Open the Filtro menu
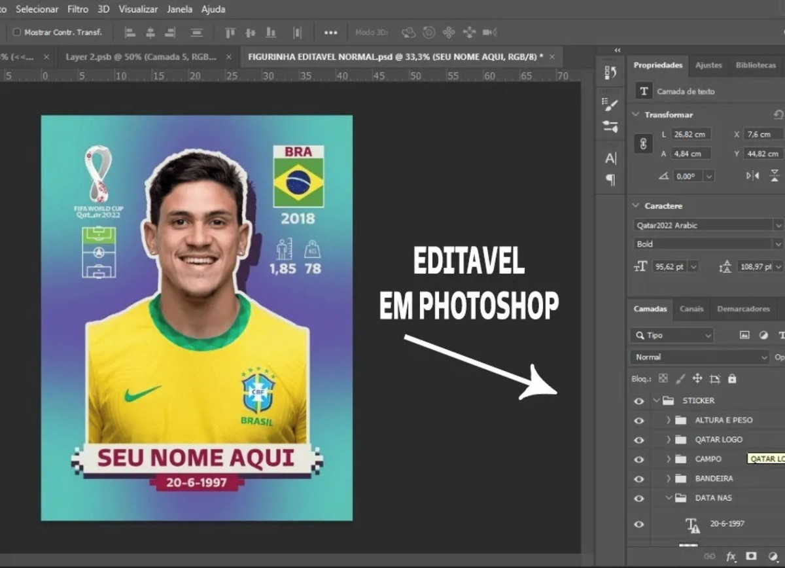This screenshot has width=785, height=568. 78,9
